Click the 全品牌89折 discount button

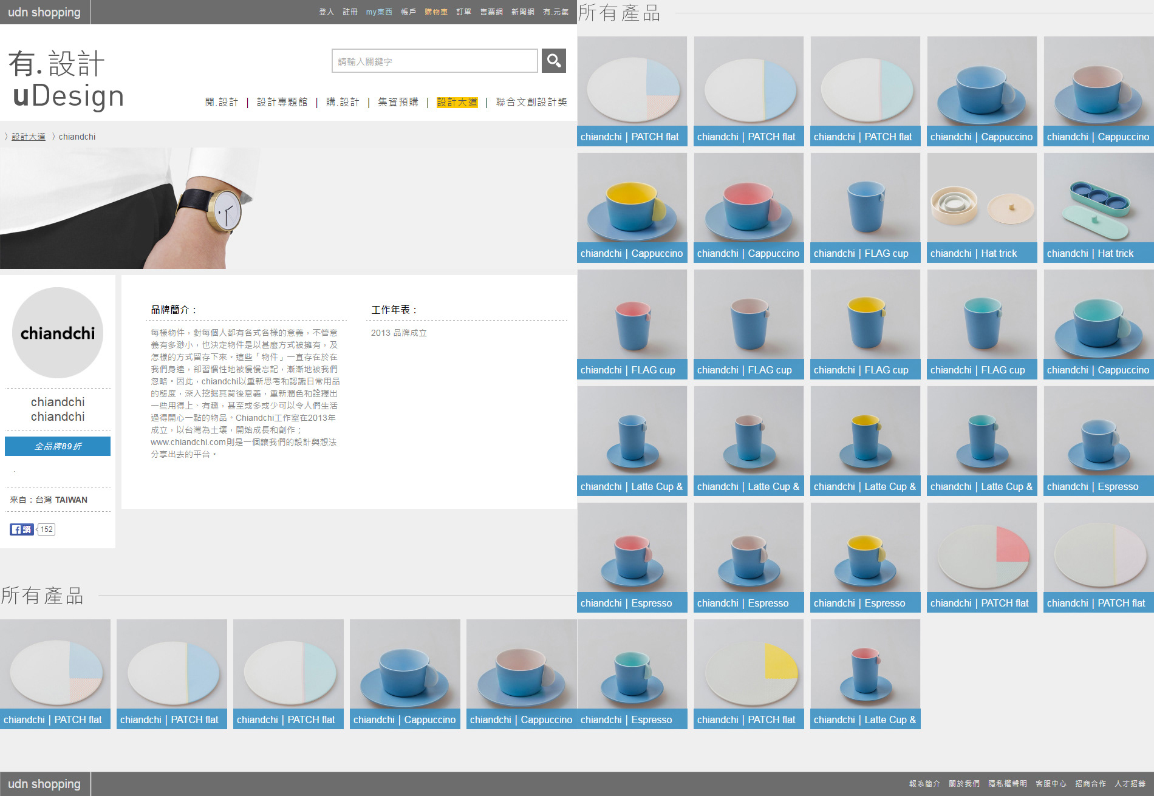point(58,446)
